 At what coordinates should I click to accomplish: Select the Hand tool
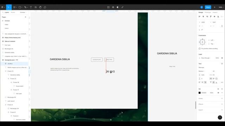pyautogui.click(x=40, y=7)
